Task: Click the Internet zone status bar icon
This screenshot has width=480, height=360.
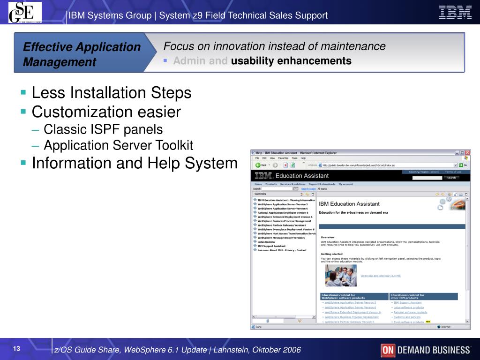Action: click(439, 327)
